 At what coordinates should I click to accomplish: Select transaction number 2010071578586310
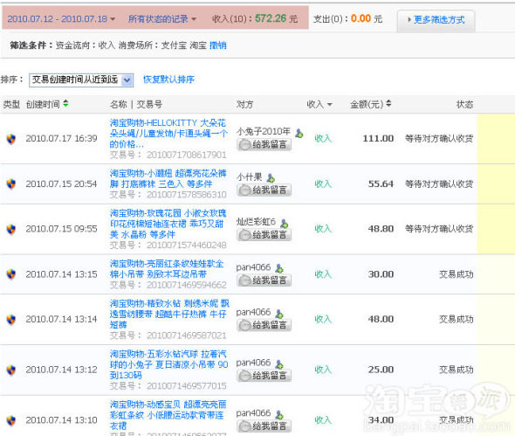pos(187,195)
